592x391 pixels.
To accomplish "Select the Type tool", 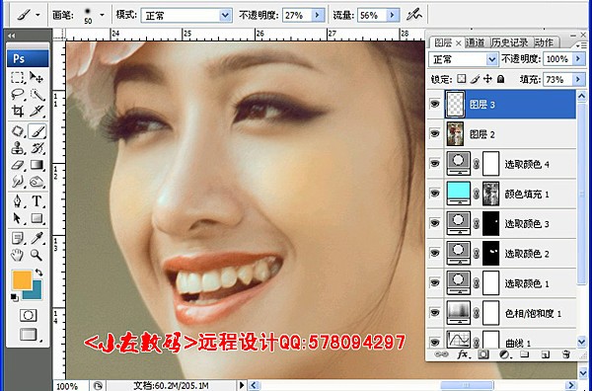I will pyautogui.click(x=37, y=201).
